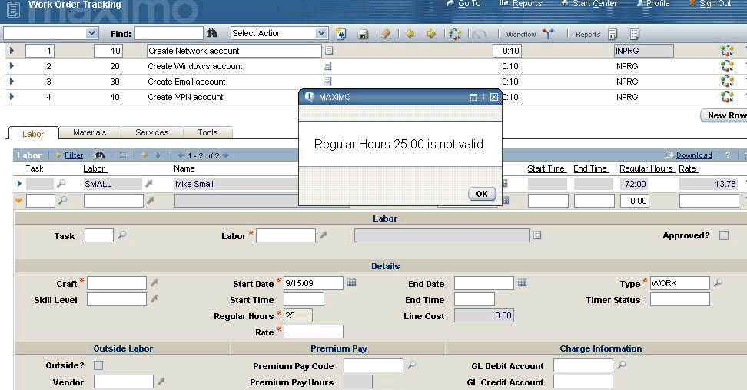Click the Regular Hours field containing 25
Screen dimensions: 747x390
pos(298,315)
